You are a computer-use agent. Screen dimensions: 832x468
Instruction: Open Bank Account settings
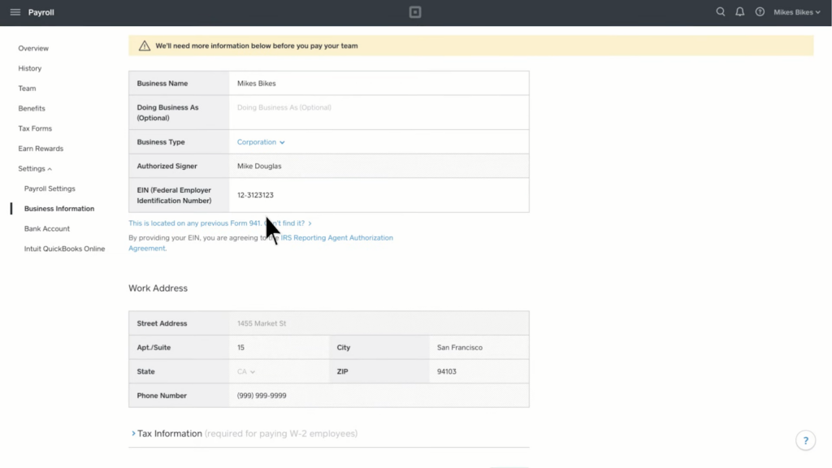coord(46,228)
